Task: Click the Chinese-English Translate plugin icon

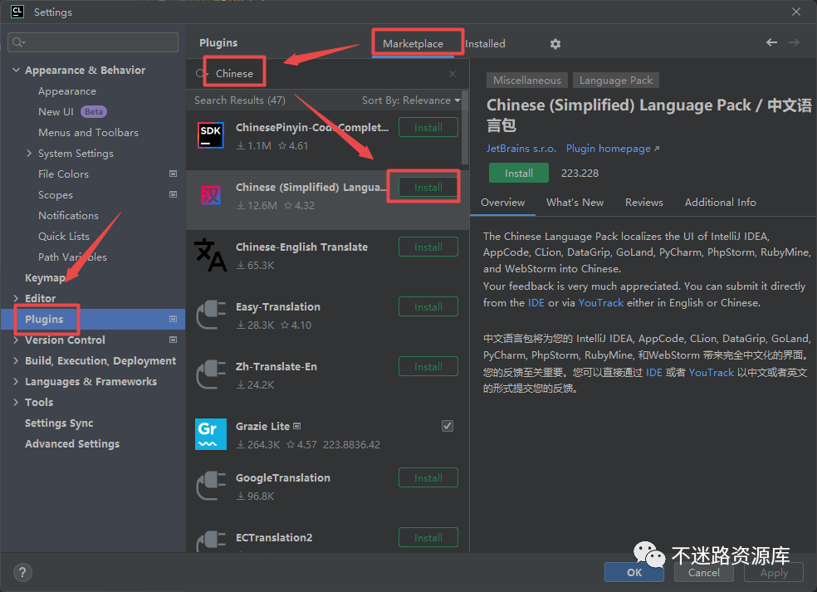Action: click(211, 255)
